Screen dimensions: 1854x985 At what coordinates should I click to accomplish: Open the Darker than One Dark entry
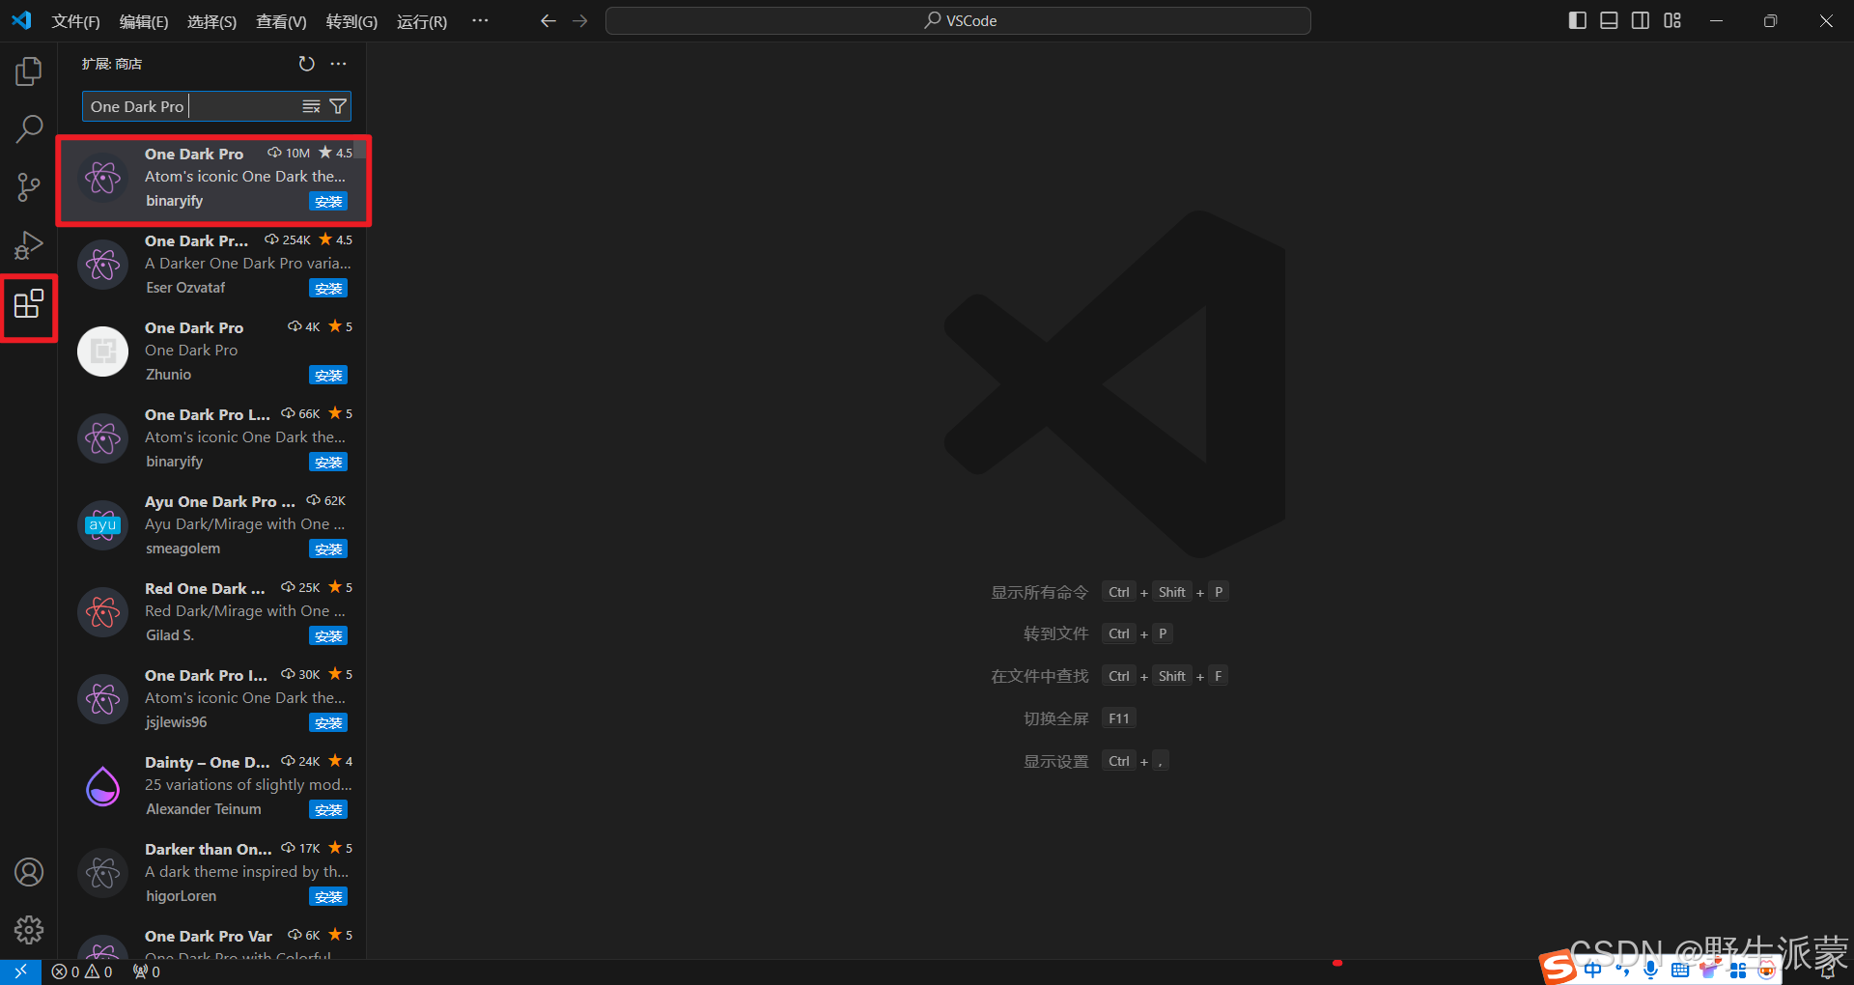(211, 873)
